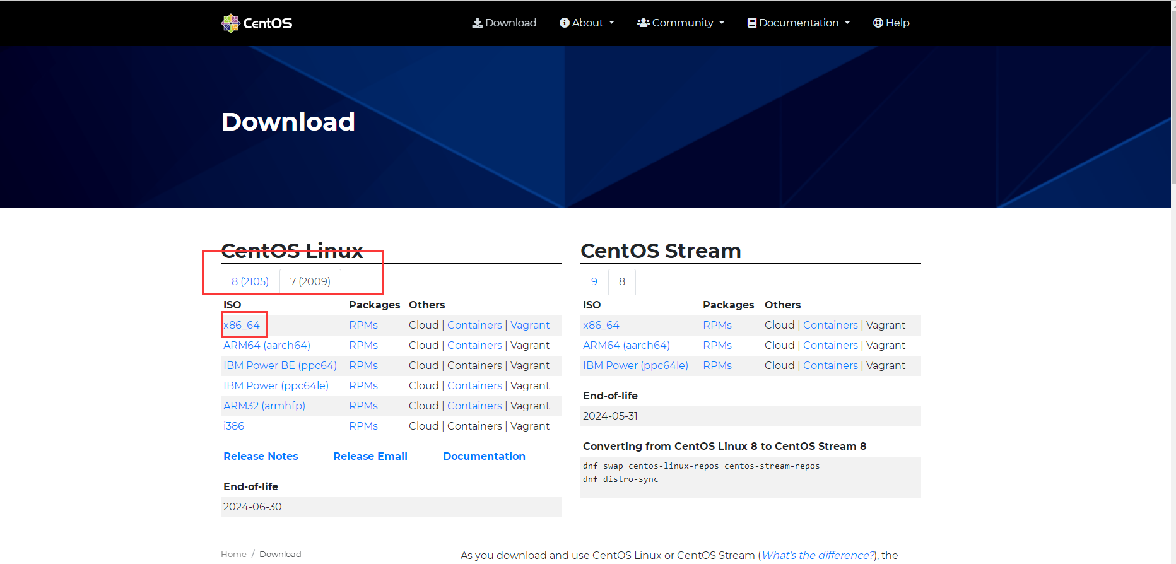The width and height of the screenshot is (1176, 564).
Task: Go to Home in the breadcrumb
Action: click(233, 554)
